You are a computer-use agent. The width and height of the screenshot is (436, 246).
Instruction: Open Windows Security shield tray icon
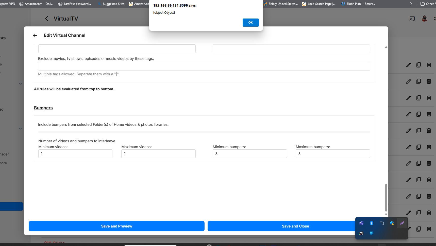(x=392, y=223)
